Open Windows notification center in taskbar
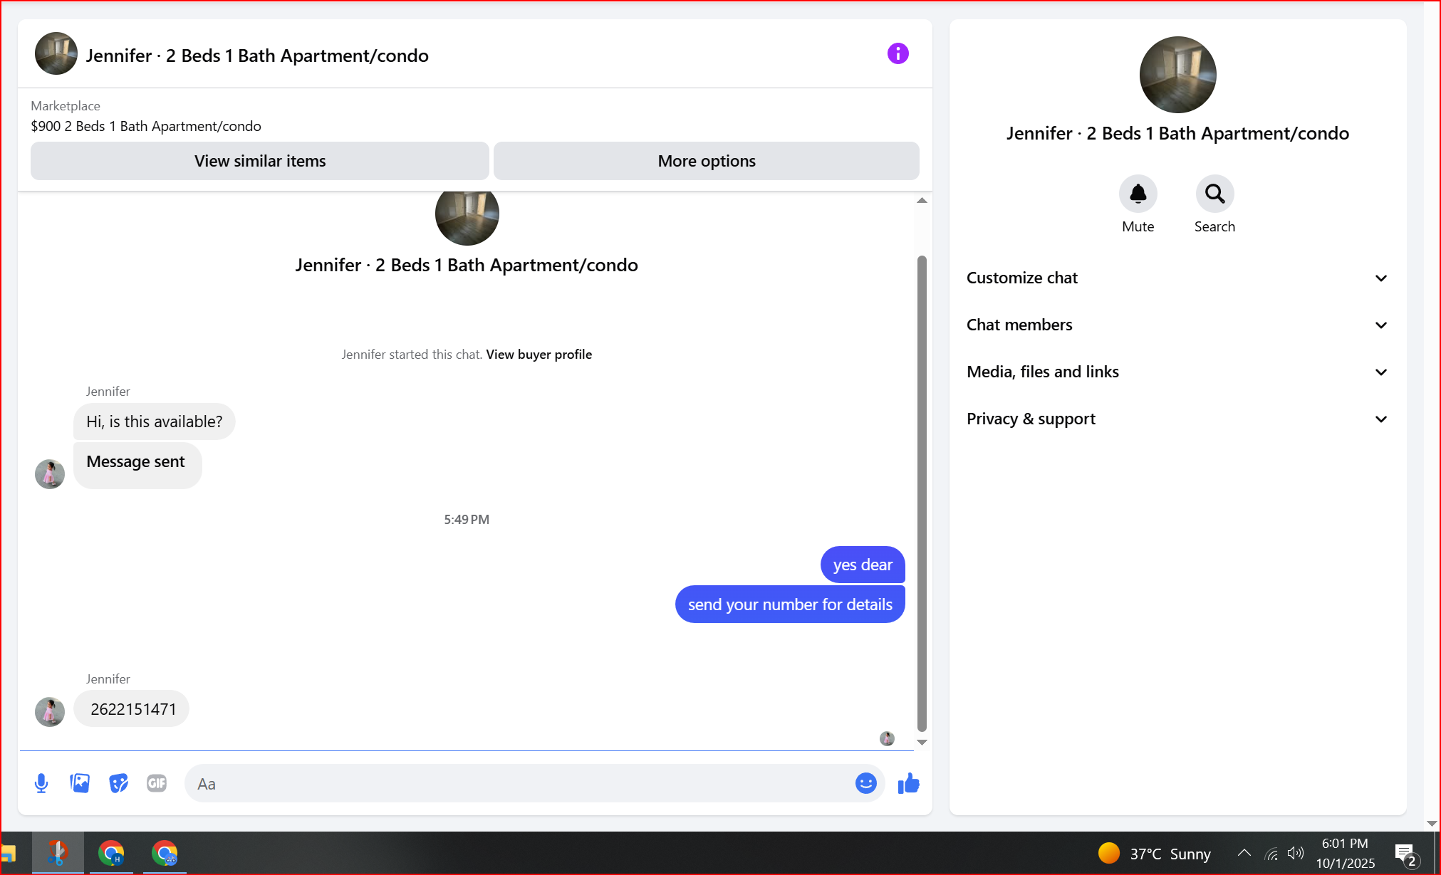Viewport: 1441px width, 875px height. click(x=1405, y=853)
